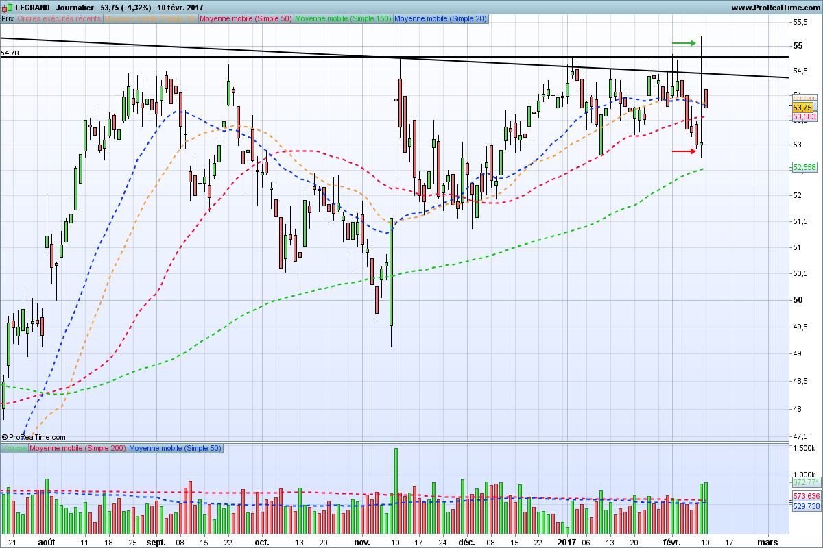Viewport: 823px width, 548px height.
Task: Select the Prix indicator label
Action: point(8,18)
